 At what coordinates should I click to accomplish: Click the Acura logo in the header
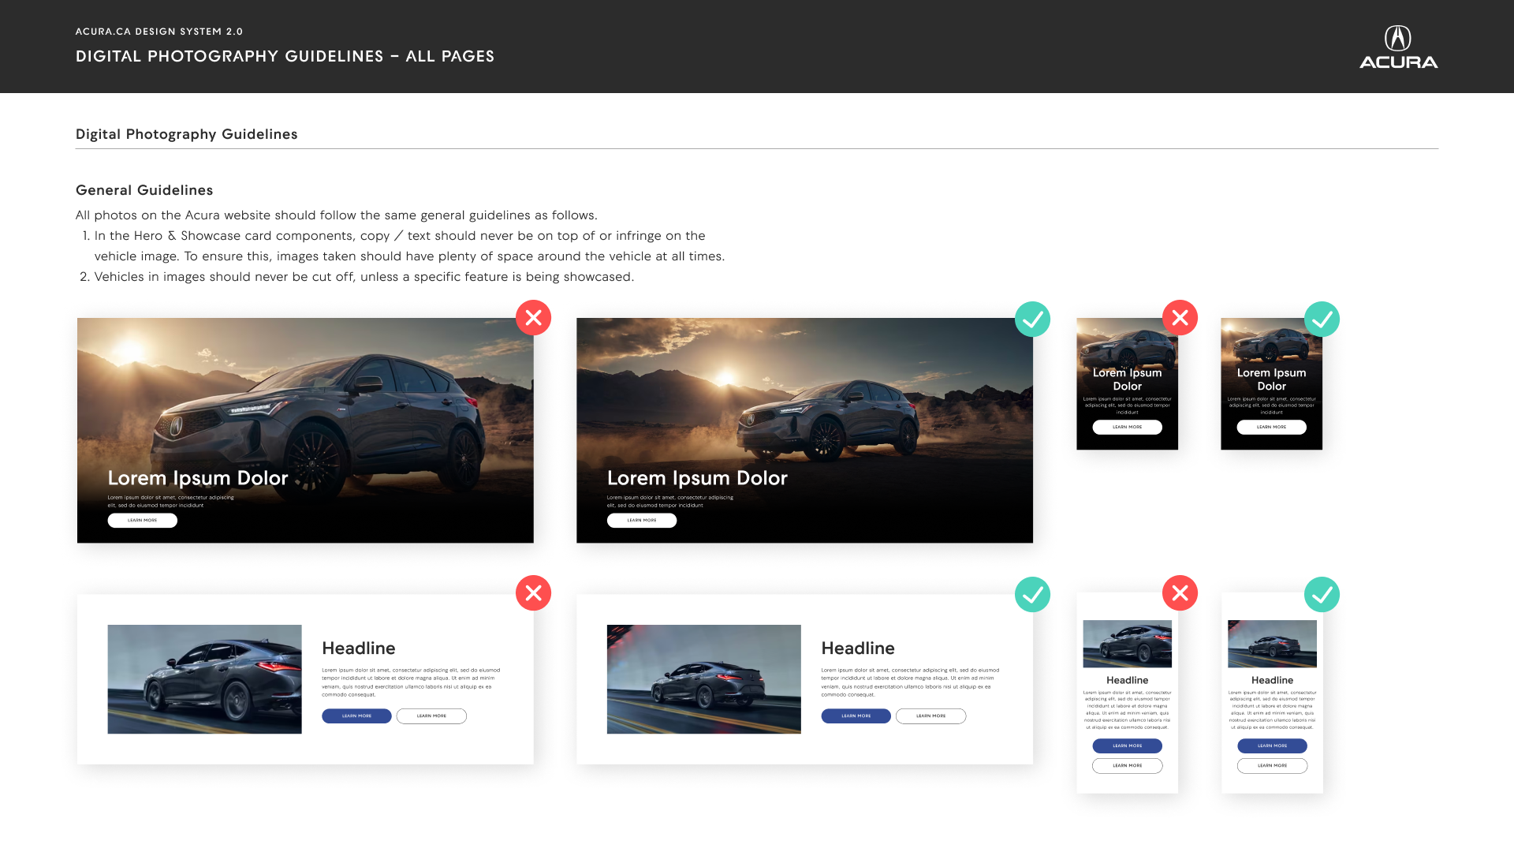click(x=1398, y=47)
